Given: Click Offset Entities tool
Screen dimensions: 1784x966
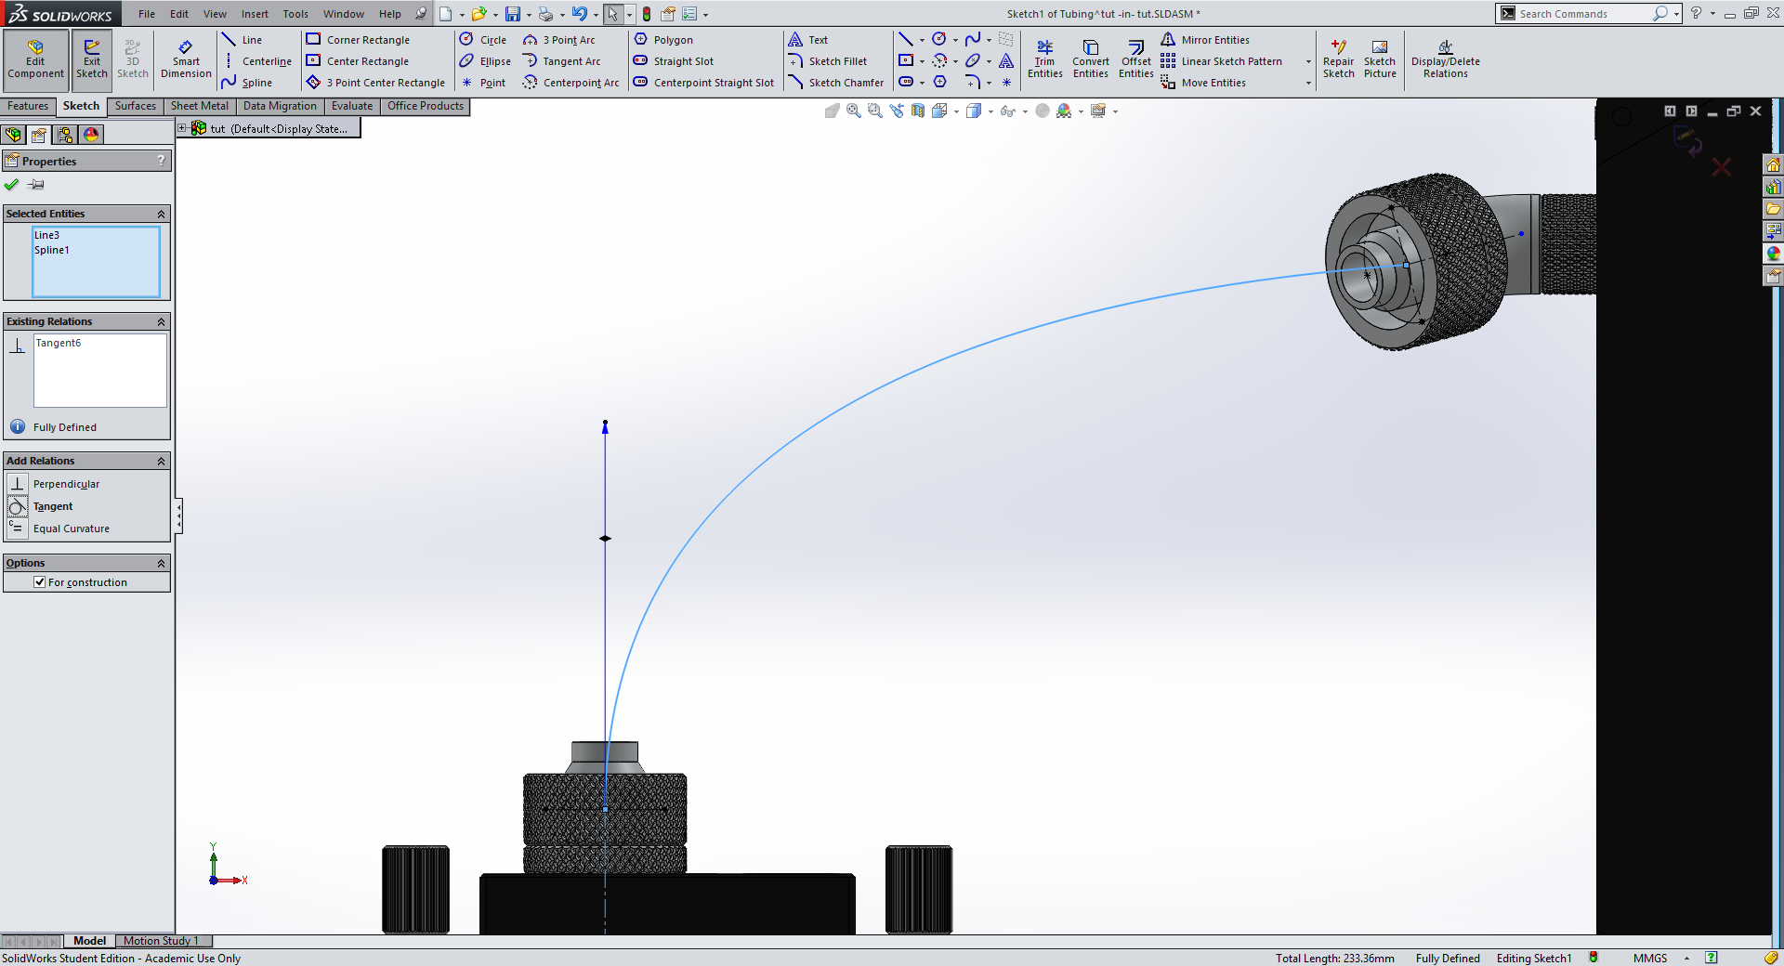Looking at the screenshot, I should 1135,59.
